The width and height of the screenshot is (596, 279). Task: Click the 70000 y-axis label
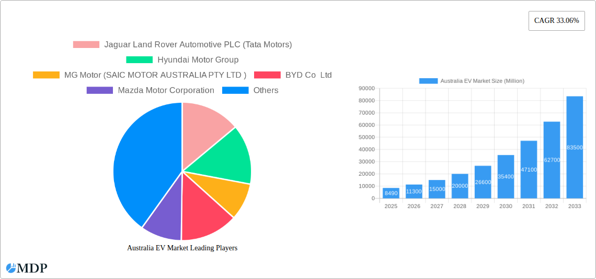pos(366,113)
